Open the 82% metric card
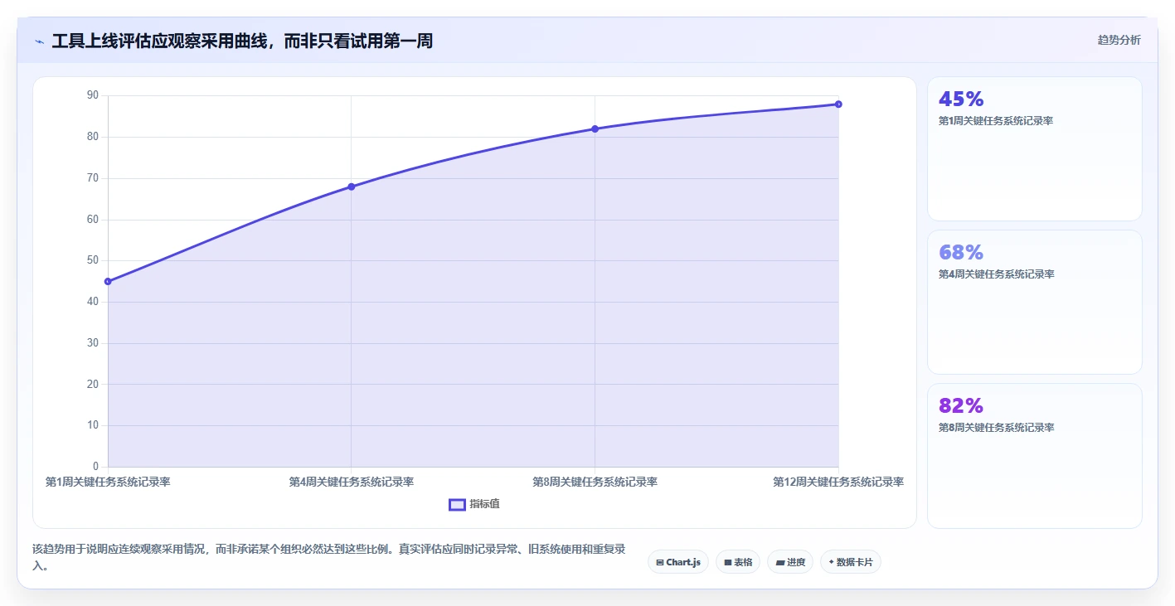 pos(1034,456)
